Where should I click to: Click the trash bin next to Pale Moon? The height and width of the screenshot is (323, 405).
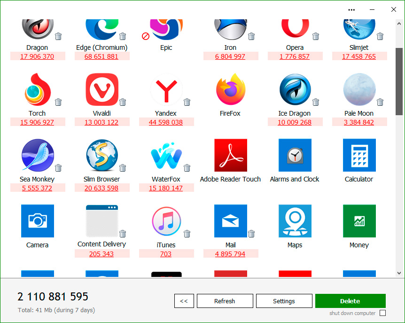click(x=380, y=102)
